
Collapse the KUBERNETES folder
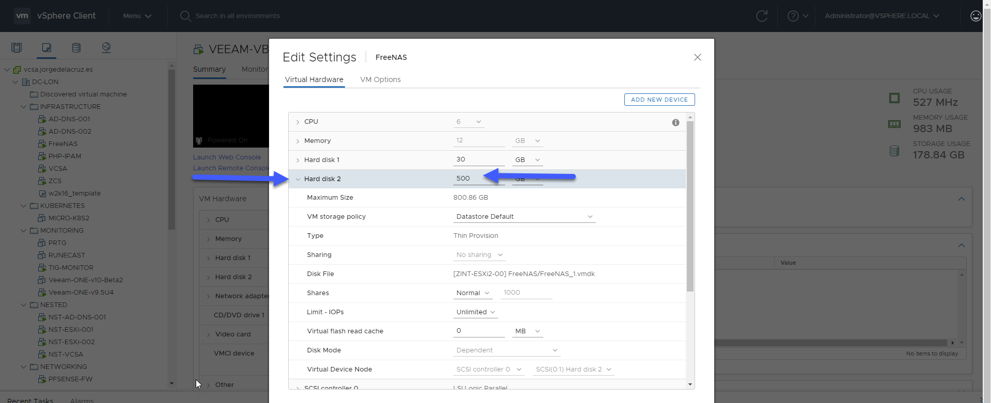[x=23, y=206]
